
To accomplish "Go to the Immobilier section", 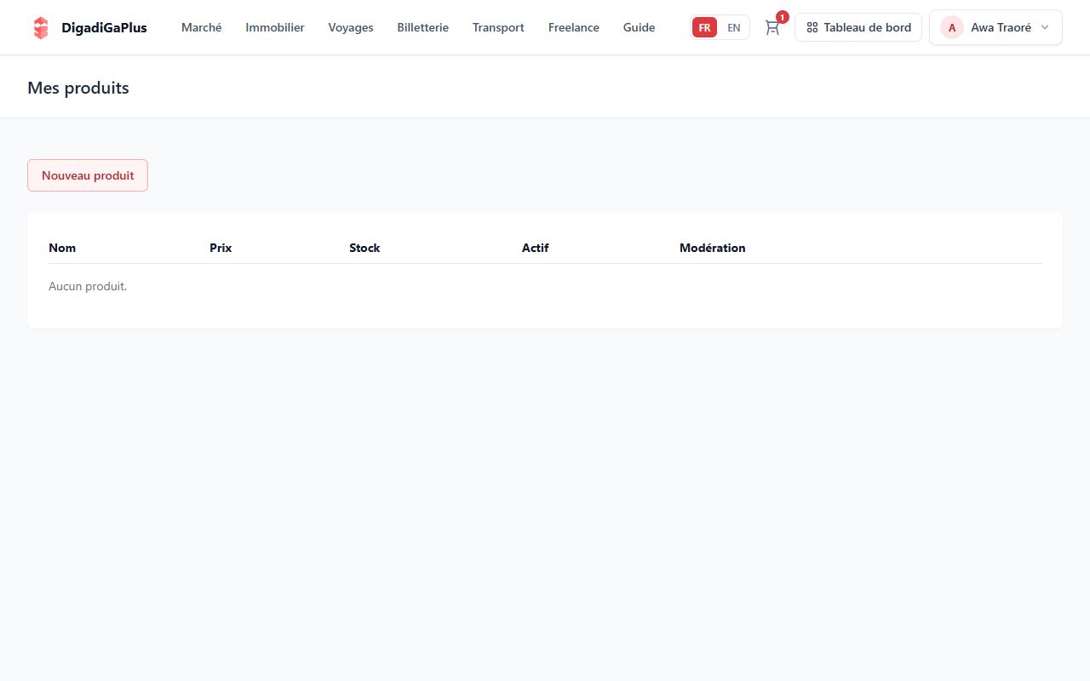I will coord(275,27).
